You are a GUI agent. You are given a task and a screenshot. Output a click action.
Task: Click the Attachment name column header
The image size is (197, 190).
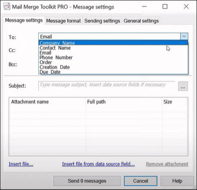pos(47,102)
